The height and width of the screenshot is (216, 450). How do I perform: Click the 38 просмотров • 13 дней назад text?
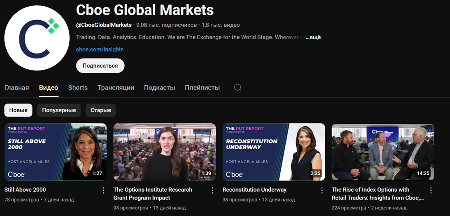pos(258,200)
